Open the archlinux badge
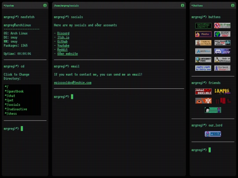The width and height of the screenshot is (238, 178). click(203, 51)
